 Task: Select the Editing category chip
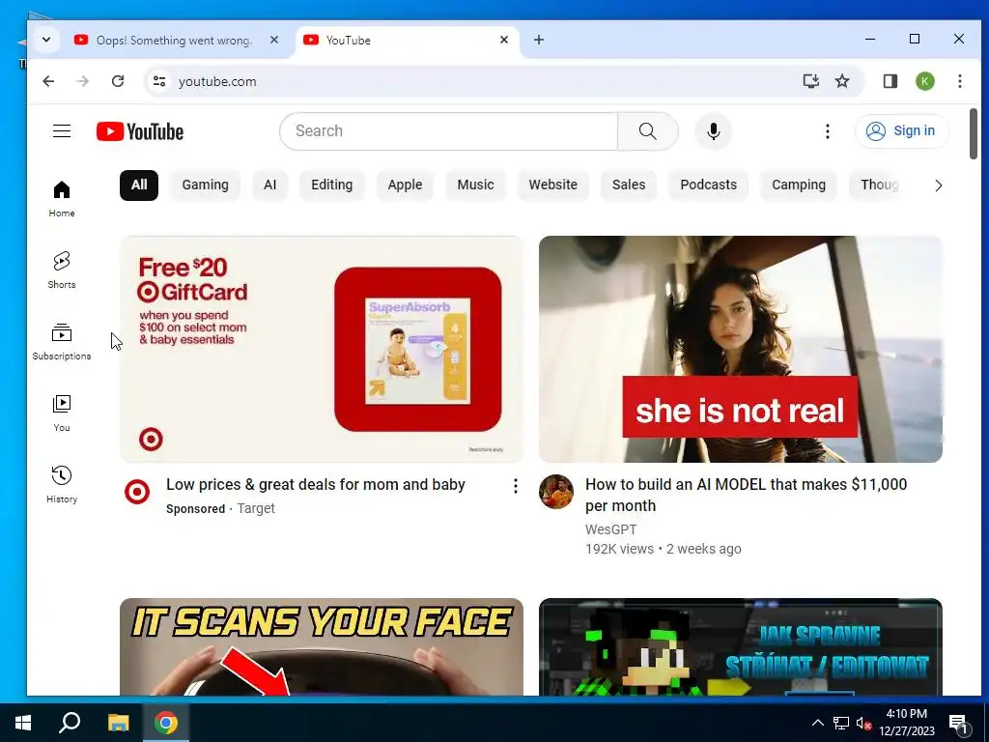[332, 185]
